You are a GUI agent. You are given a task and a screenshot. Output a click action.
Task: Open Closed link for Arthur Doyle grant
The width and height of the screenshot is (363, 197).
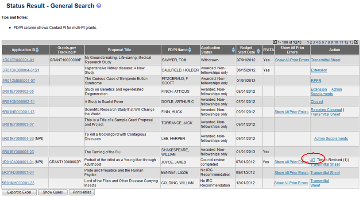317,102
